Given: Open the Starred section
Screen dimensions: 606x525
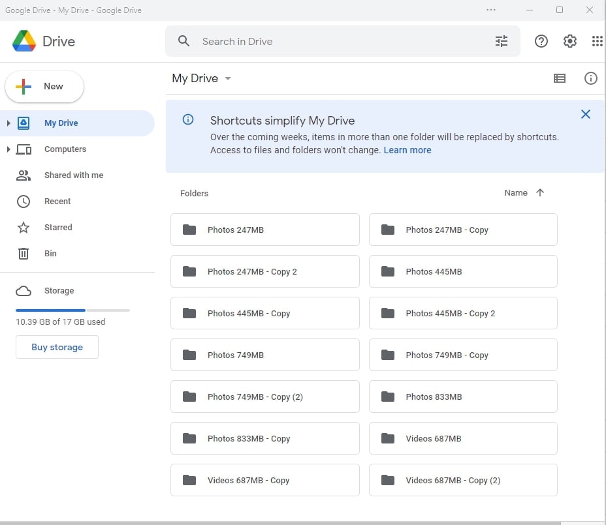Looking at the screenshot, I should click(58, 228).
